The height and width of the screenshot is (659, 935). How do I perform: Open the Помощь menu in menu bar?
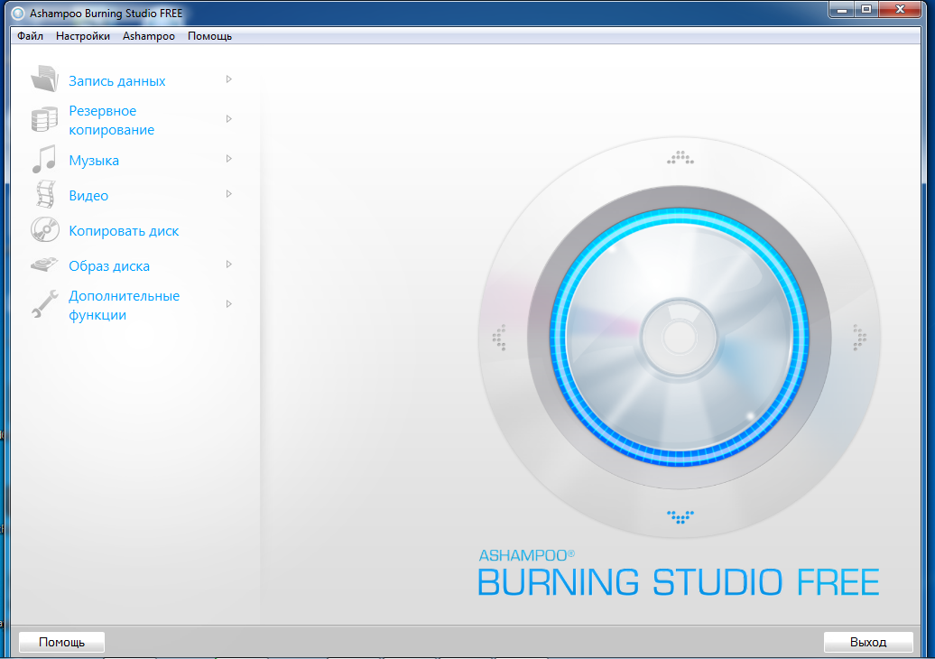[x=210, y=36]
